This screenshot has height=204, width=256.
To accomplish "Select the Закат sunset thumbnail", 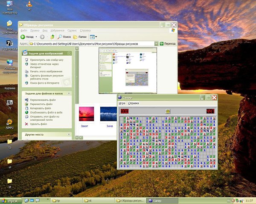I will pyautogui.click(x=86, y=114).
